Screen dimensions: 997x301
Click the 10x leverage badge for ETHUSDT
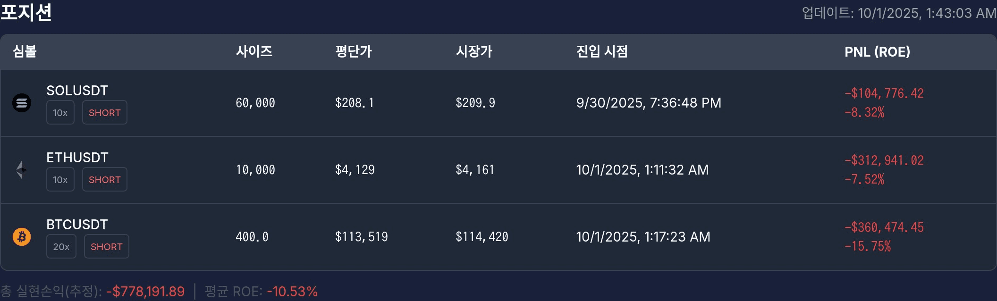click(x=60, y=180)
